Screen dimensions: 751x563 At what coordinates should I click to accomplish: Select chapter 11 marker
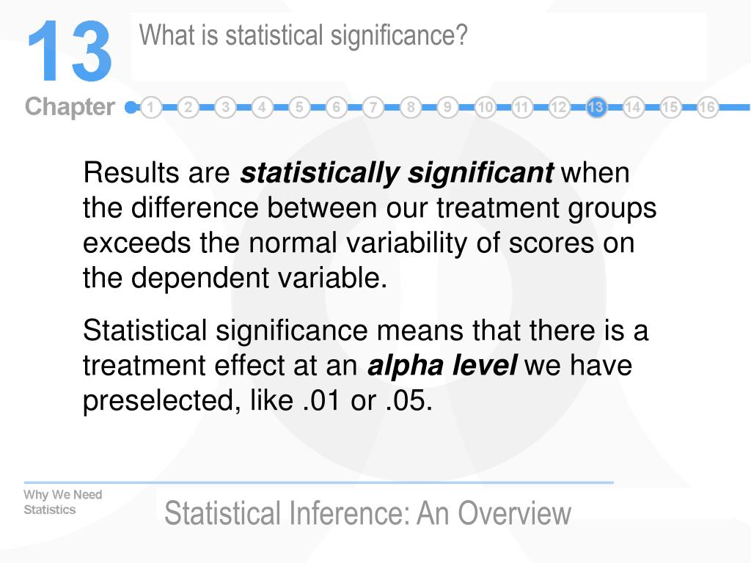coord(522,107)
